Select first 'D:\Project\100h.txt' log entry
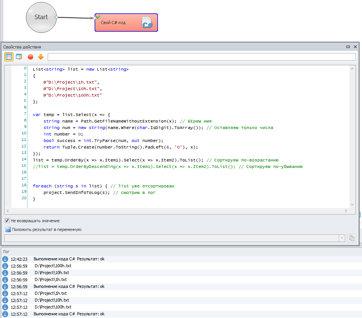 53,266
